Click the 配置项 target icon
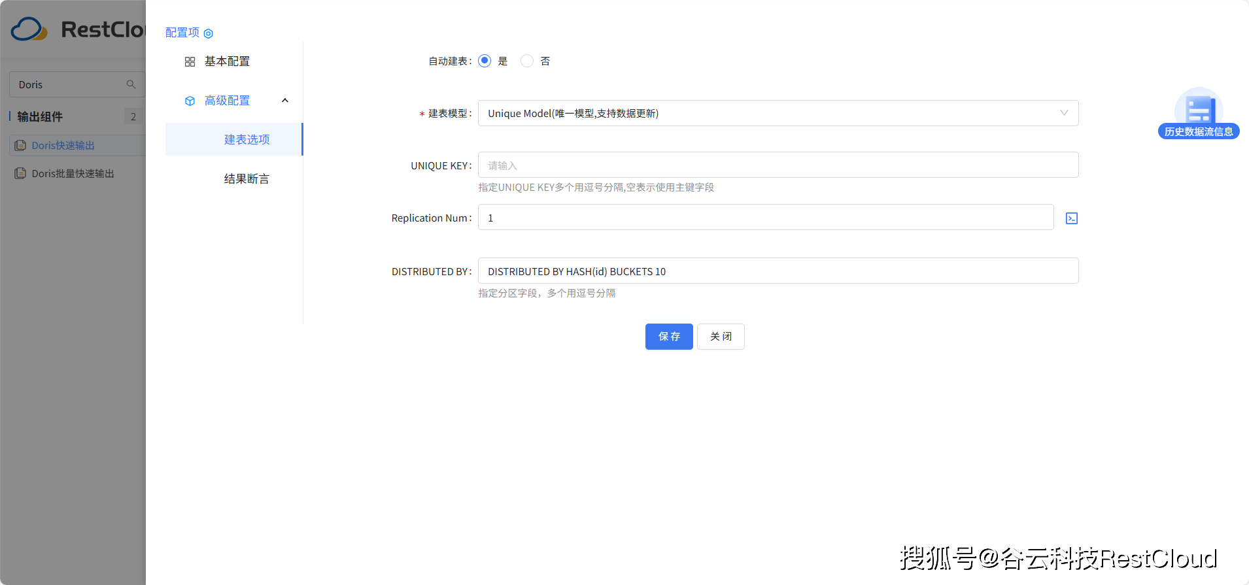1249x585 pixels. 208,33
